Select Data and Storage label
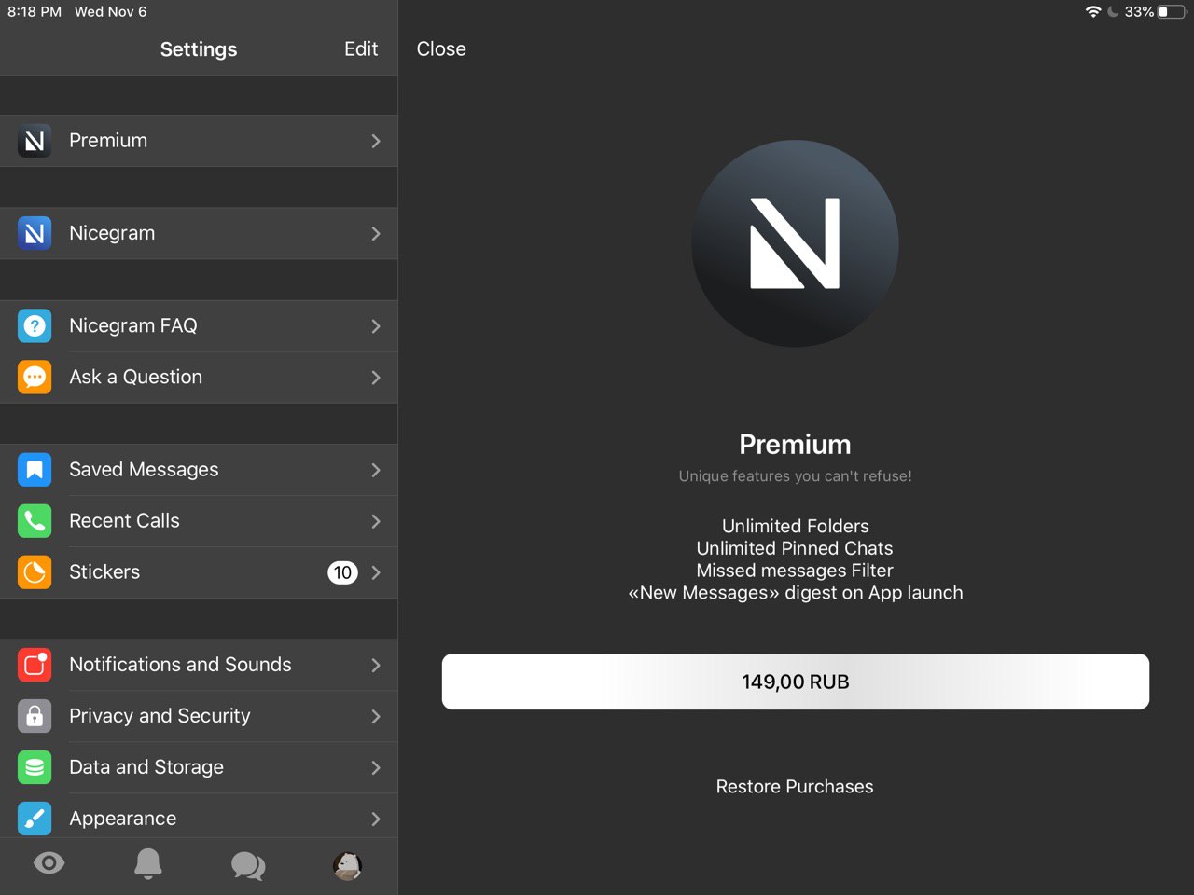The image size is (1194, 895). (x=146, y=766)
